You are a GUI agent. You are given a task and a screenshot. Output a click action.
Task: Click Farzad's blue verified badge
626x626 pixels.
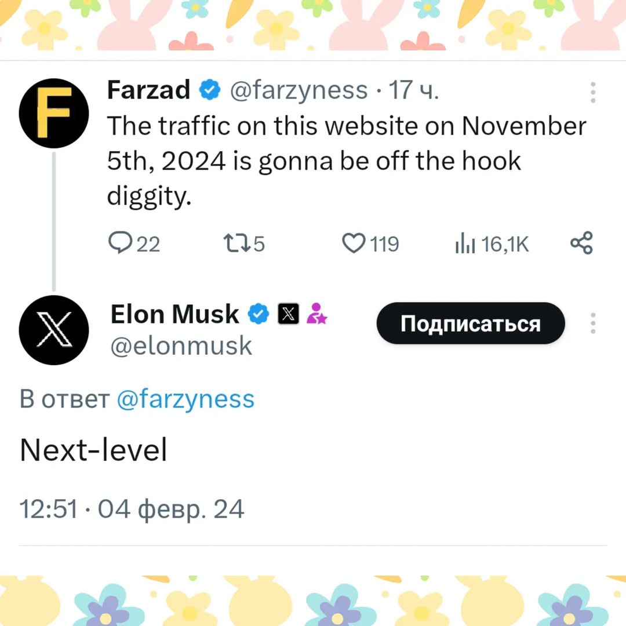tap(210, 89)
